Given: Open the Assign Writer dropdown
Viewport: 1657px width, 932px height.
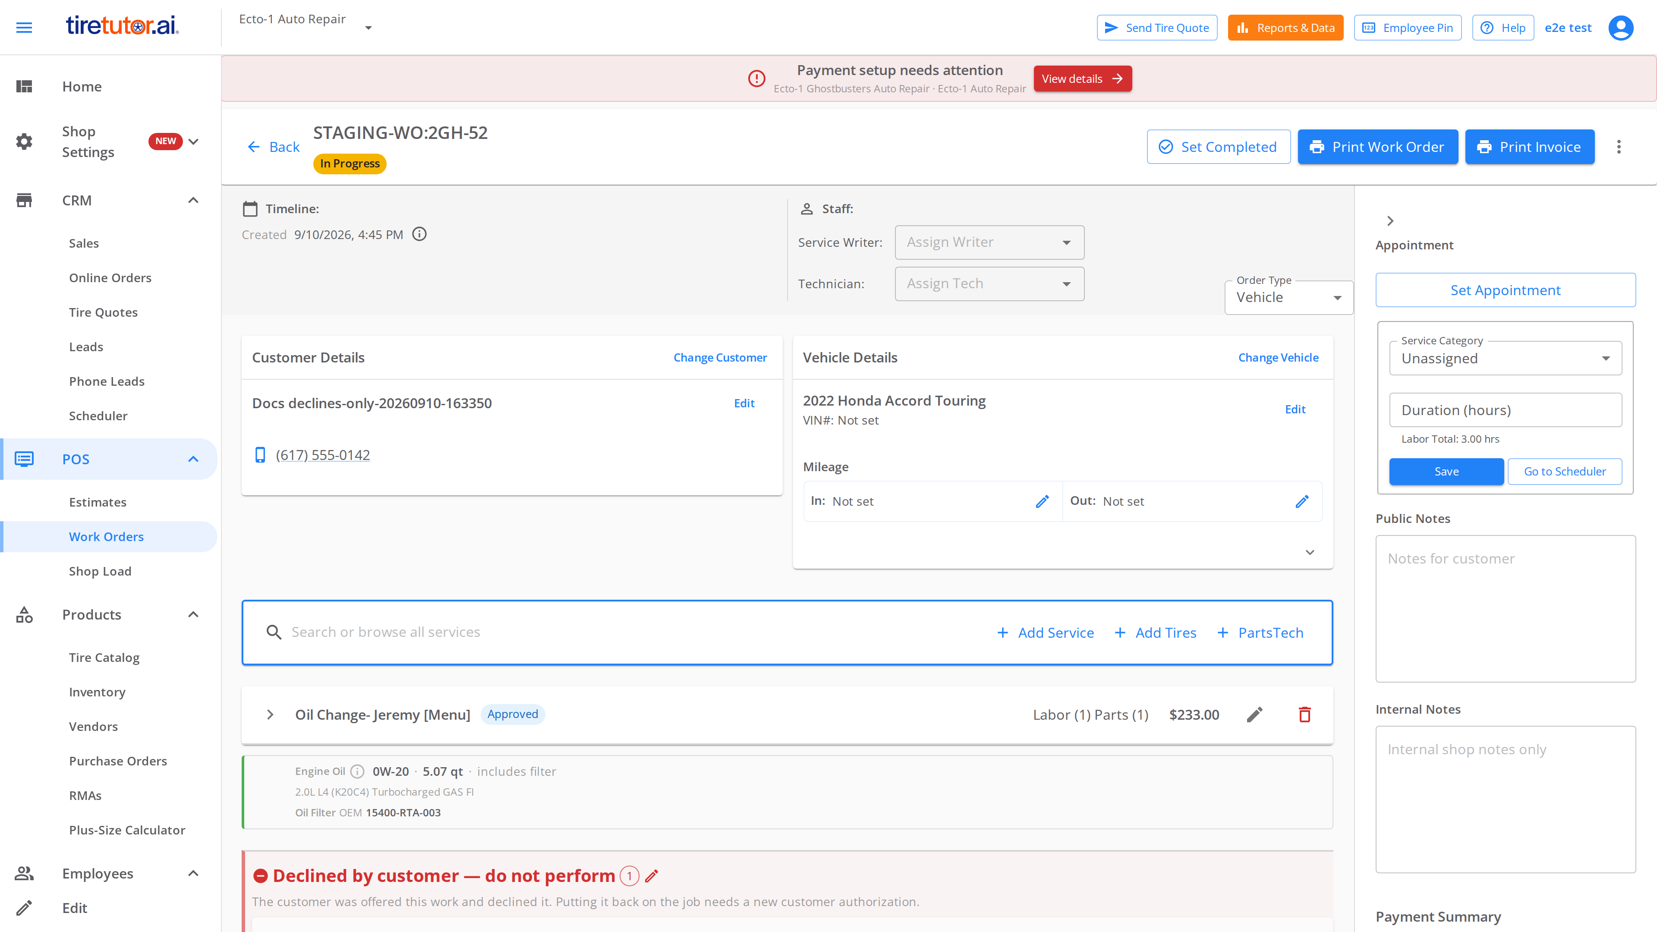Looking at the screenshot, I should (x=989, y=242).
